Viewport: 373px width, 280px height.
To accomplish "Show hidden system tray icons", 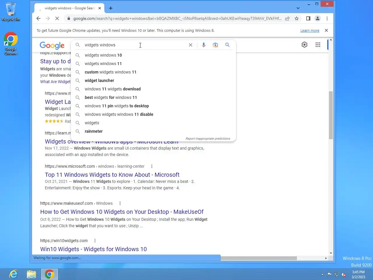I will 322,274.
